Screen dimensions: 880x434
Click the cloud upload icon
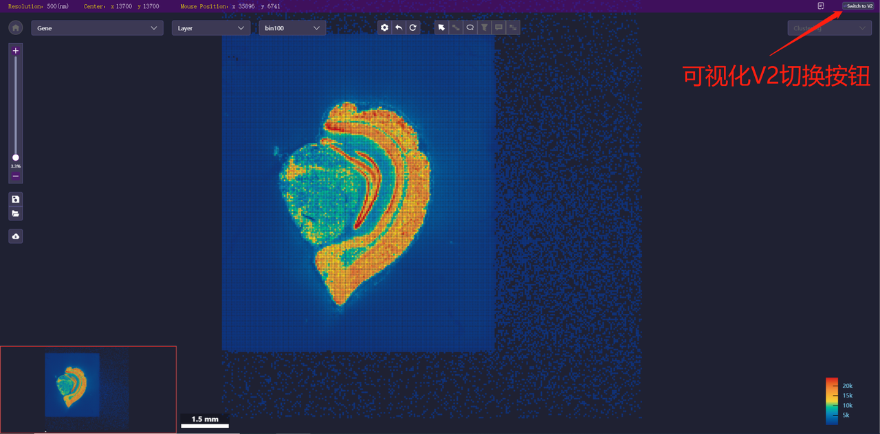click(16, 236)
